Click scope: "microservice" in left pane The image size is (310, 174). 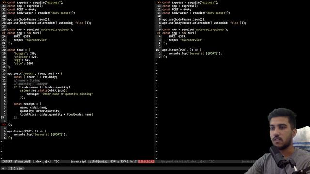click(31, 40)
